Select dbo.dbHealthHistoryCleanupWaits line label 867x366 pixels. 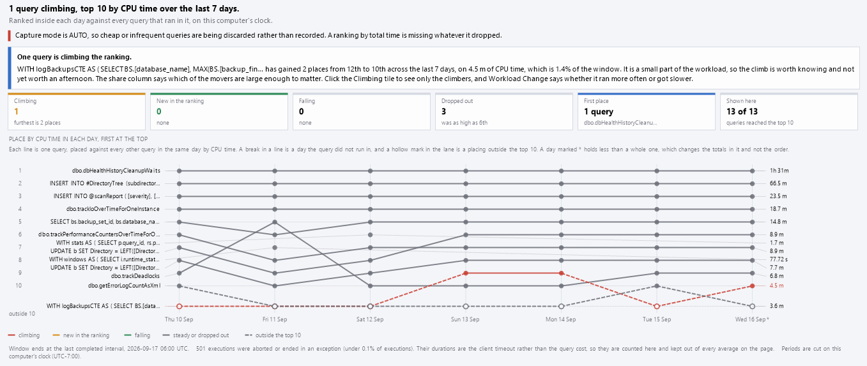[116, 171]
